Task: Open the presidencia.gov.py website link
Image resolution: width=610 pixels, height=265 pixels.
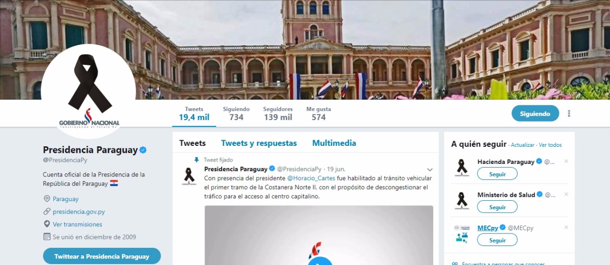Action: pyautogui.click(x=79, y=212)
